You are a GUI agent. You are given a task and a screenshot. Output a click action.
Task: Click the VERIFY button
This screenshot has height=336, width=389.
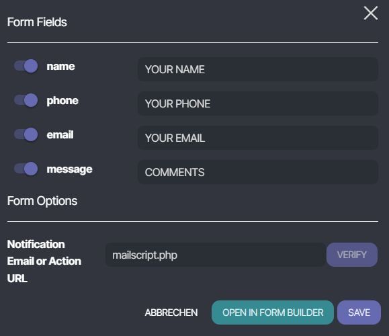352,255
